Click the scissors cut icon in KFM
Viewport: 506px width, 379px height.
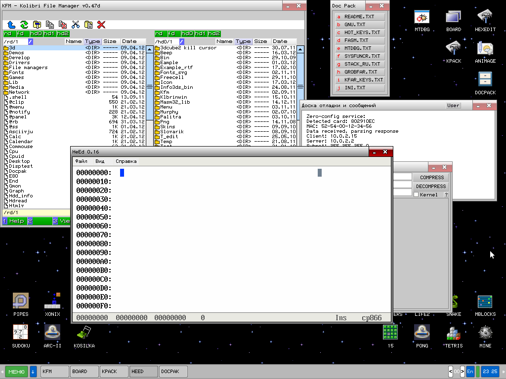(76, 24)
